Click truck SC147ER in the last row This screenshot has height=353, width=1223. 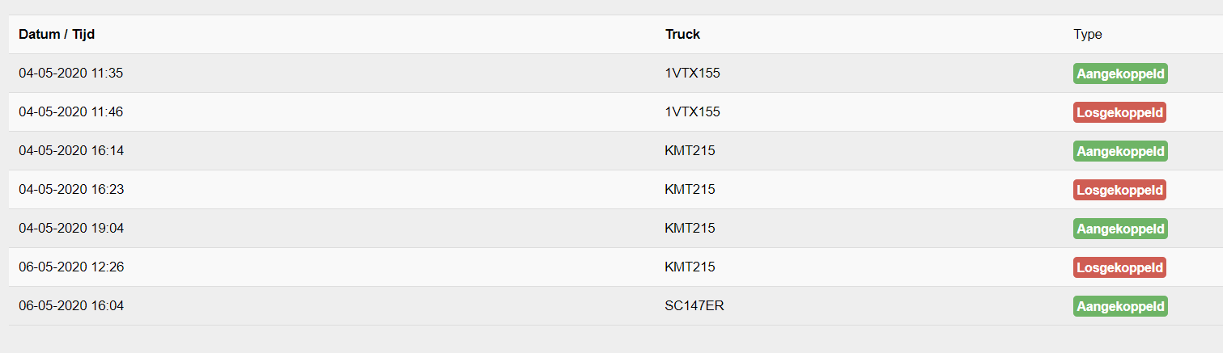694,306
